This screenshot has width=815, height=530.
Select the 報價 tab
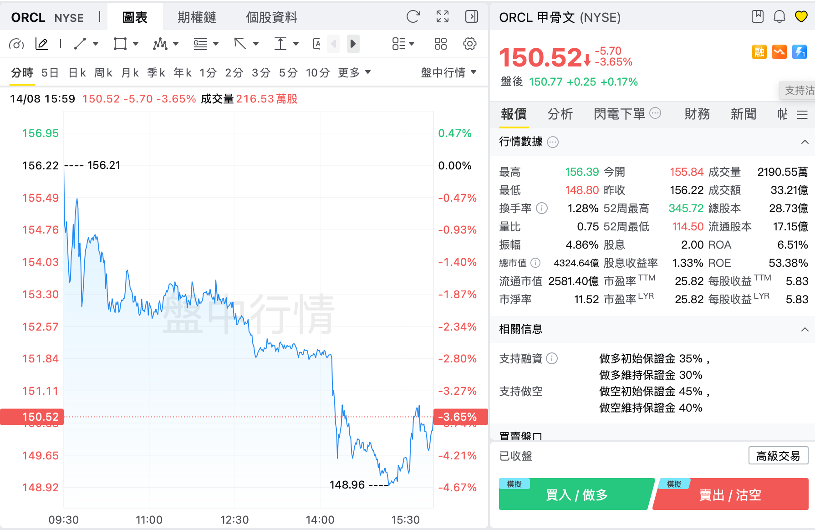[514, 114]
